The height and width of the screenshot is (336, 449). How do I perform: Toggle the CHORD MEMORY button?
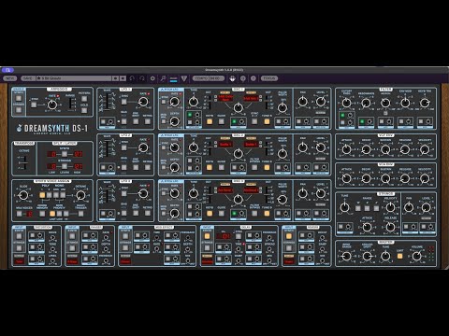click(x=42, y=214)
